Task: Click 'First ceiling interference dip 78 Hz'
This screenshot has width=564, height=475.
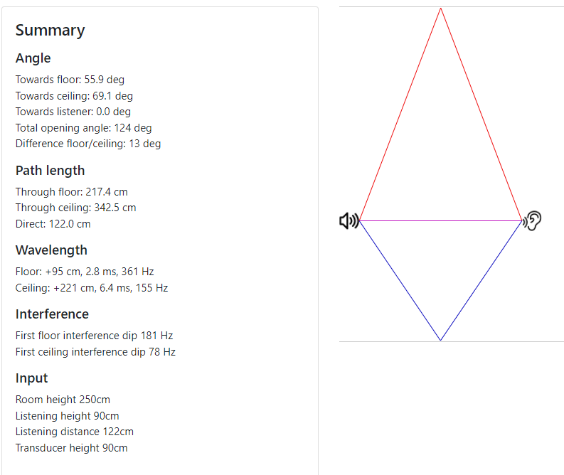Action: tap(95, 352)
